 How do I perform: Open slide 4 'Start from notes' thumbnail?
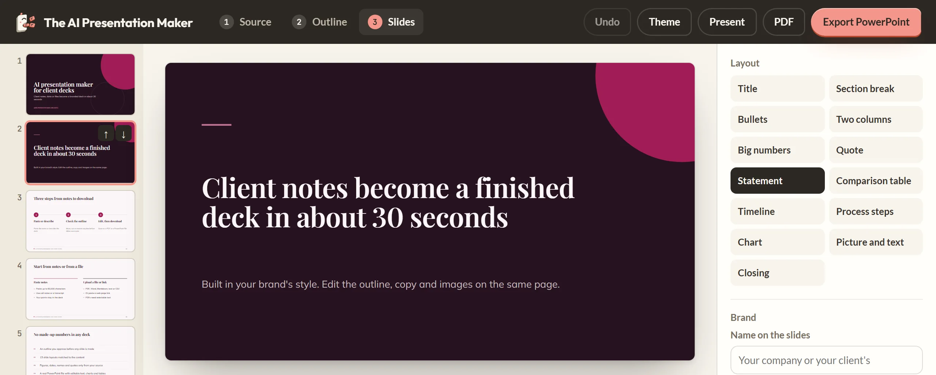[80, 289]
